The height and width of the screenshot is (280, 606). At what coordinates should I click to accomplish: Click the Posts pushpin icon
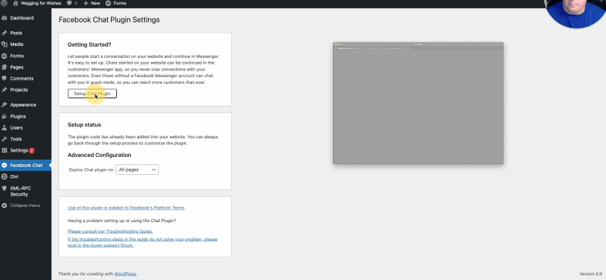[4, 33]
